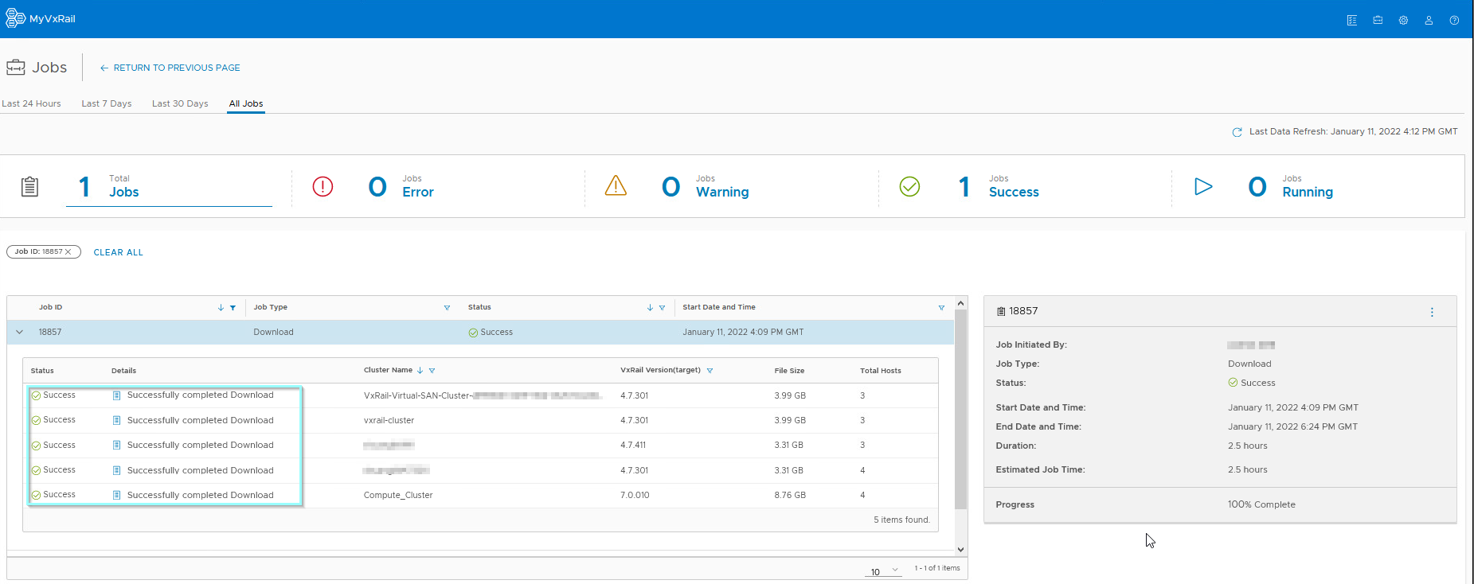
Task: Click job 18857 start date cell
Action: point(743,332)
